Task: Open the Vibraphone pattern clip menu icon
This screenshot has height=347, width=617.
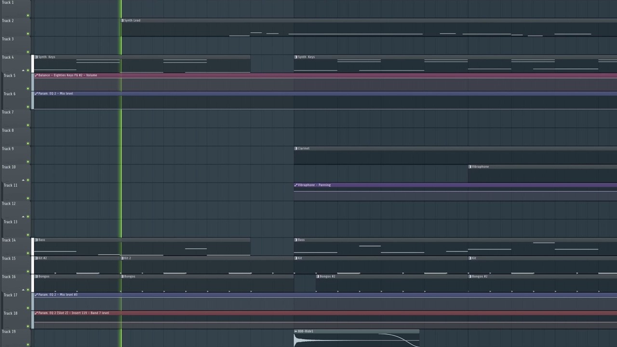Action: tap(470, 167)
